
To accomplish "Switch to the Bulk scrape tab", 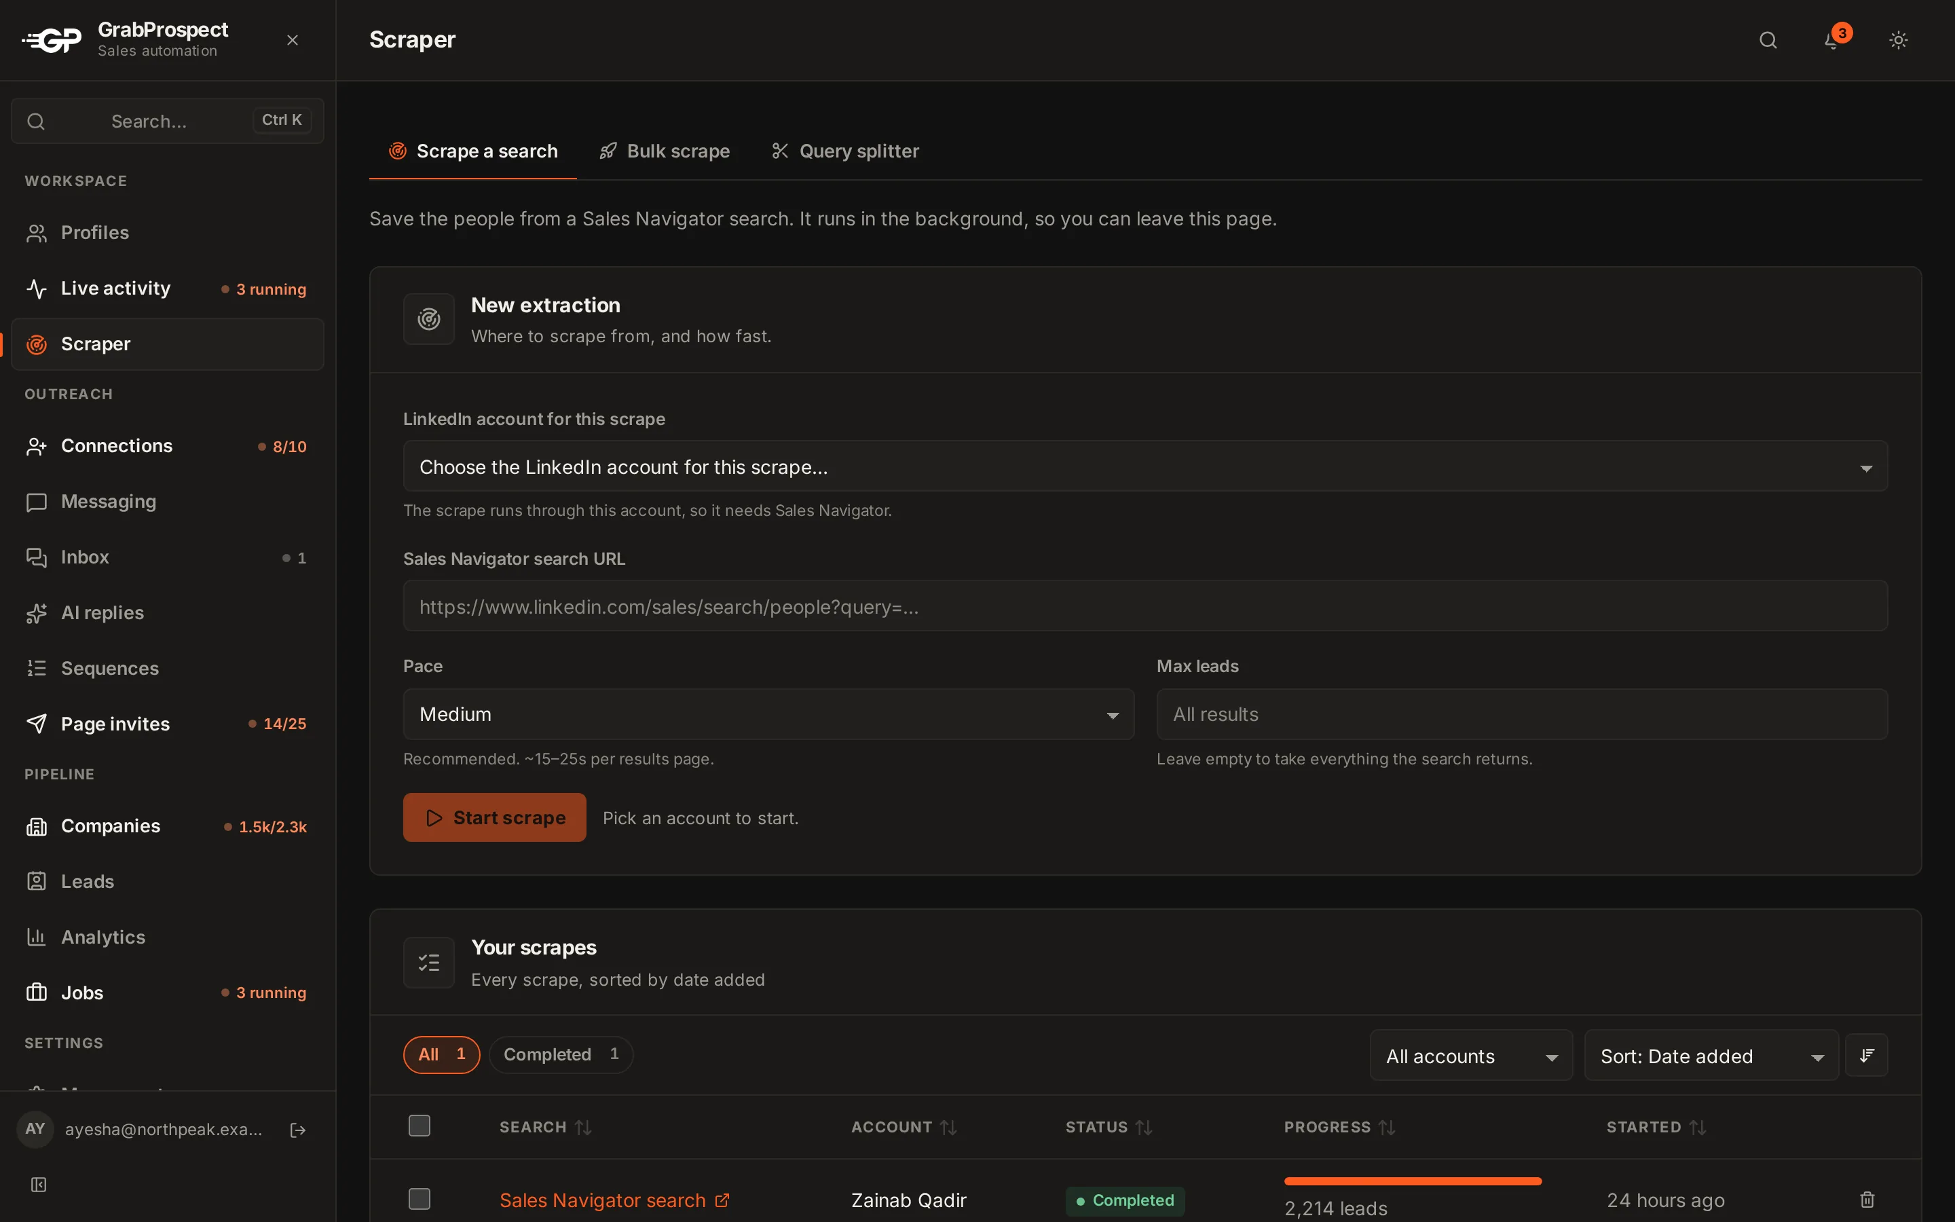I will click(x=664, y=151).
